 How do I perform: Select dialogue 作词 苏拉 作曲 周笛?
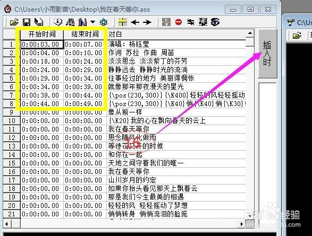pos(176,53)
